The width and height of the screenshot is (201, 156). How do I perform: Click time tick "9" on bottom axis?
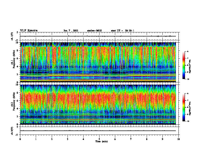coord(162,139)
